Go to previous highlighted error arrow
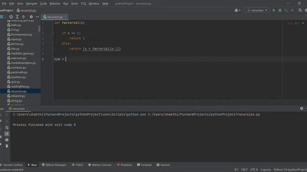The height and width of the screenshot is (172, 307). pyautogui.click(x=303, y=23)
